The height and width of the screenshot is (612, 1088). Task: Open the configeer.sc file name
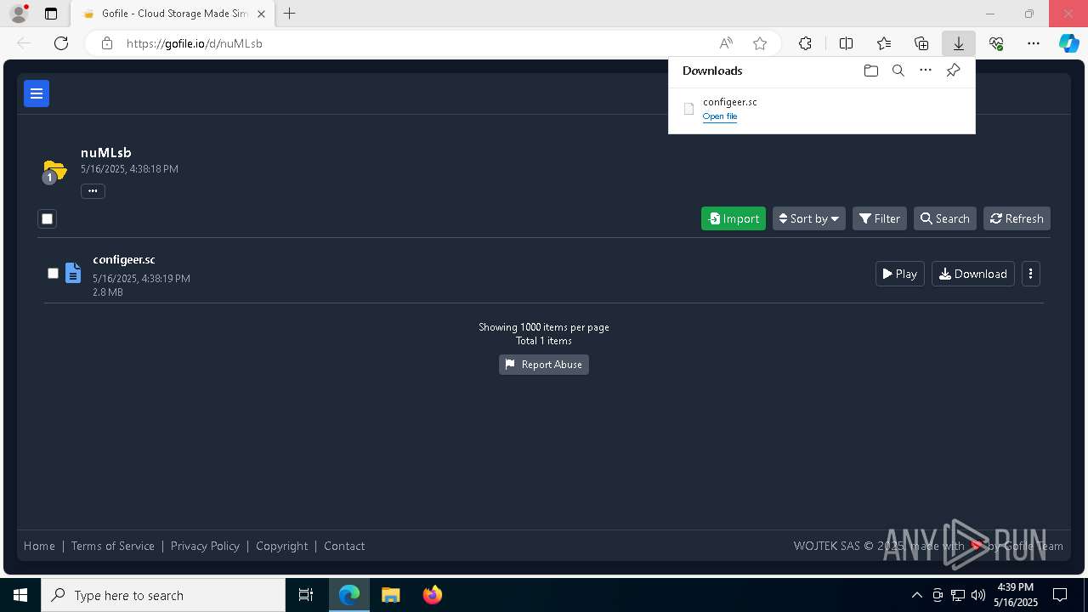(x=124, y=259)
